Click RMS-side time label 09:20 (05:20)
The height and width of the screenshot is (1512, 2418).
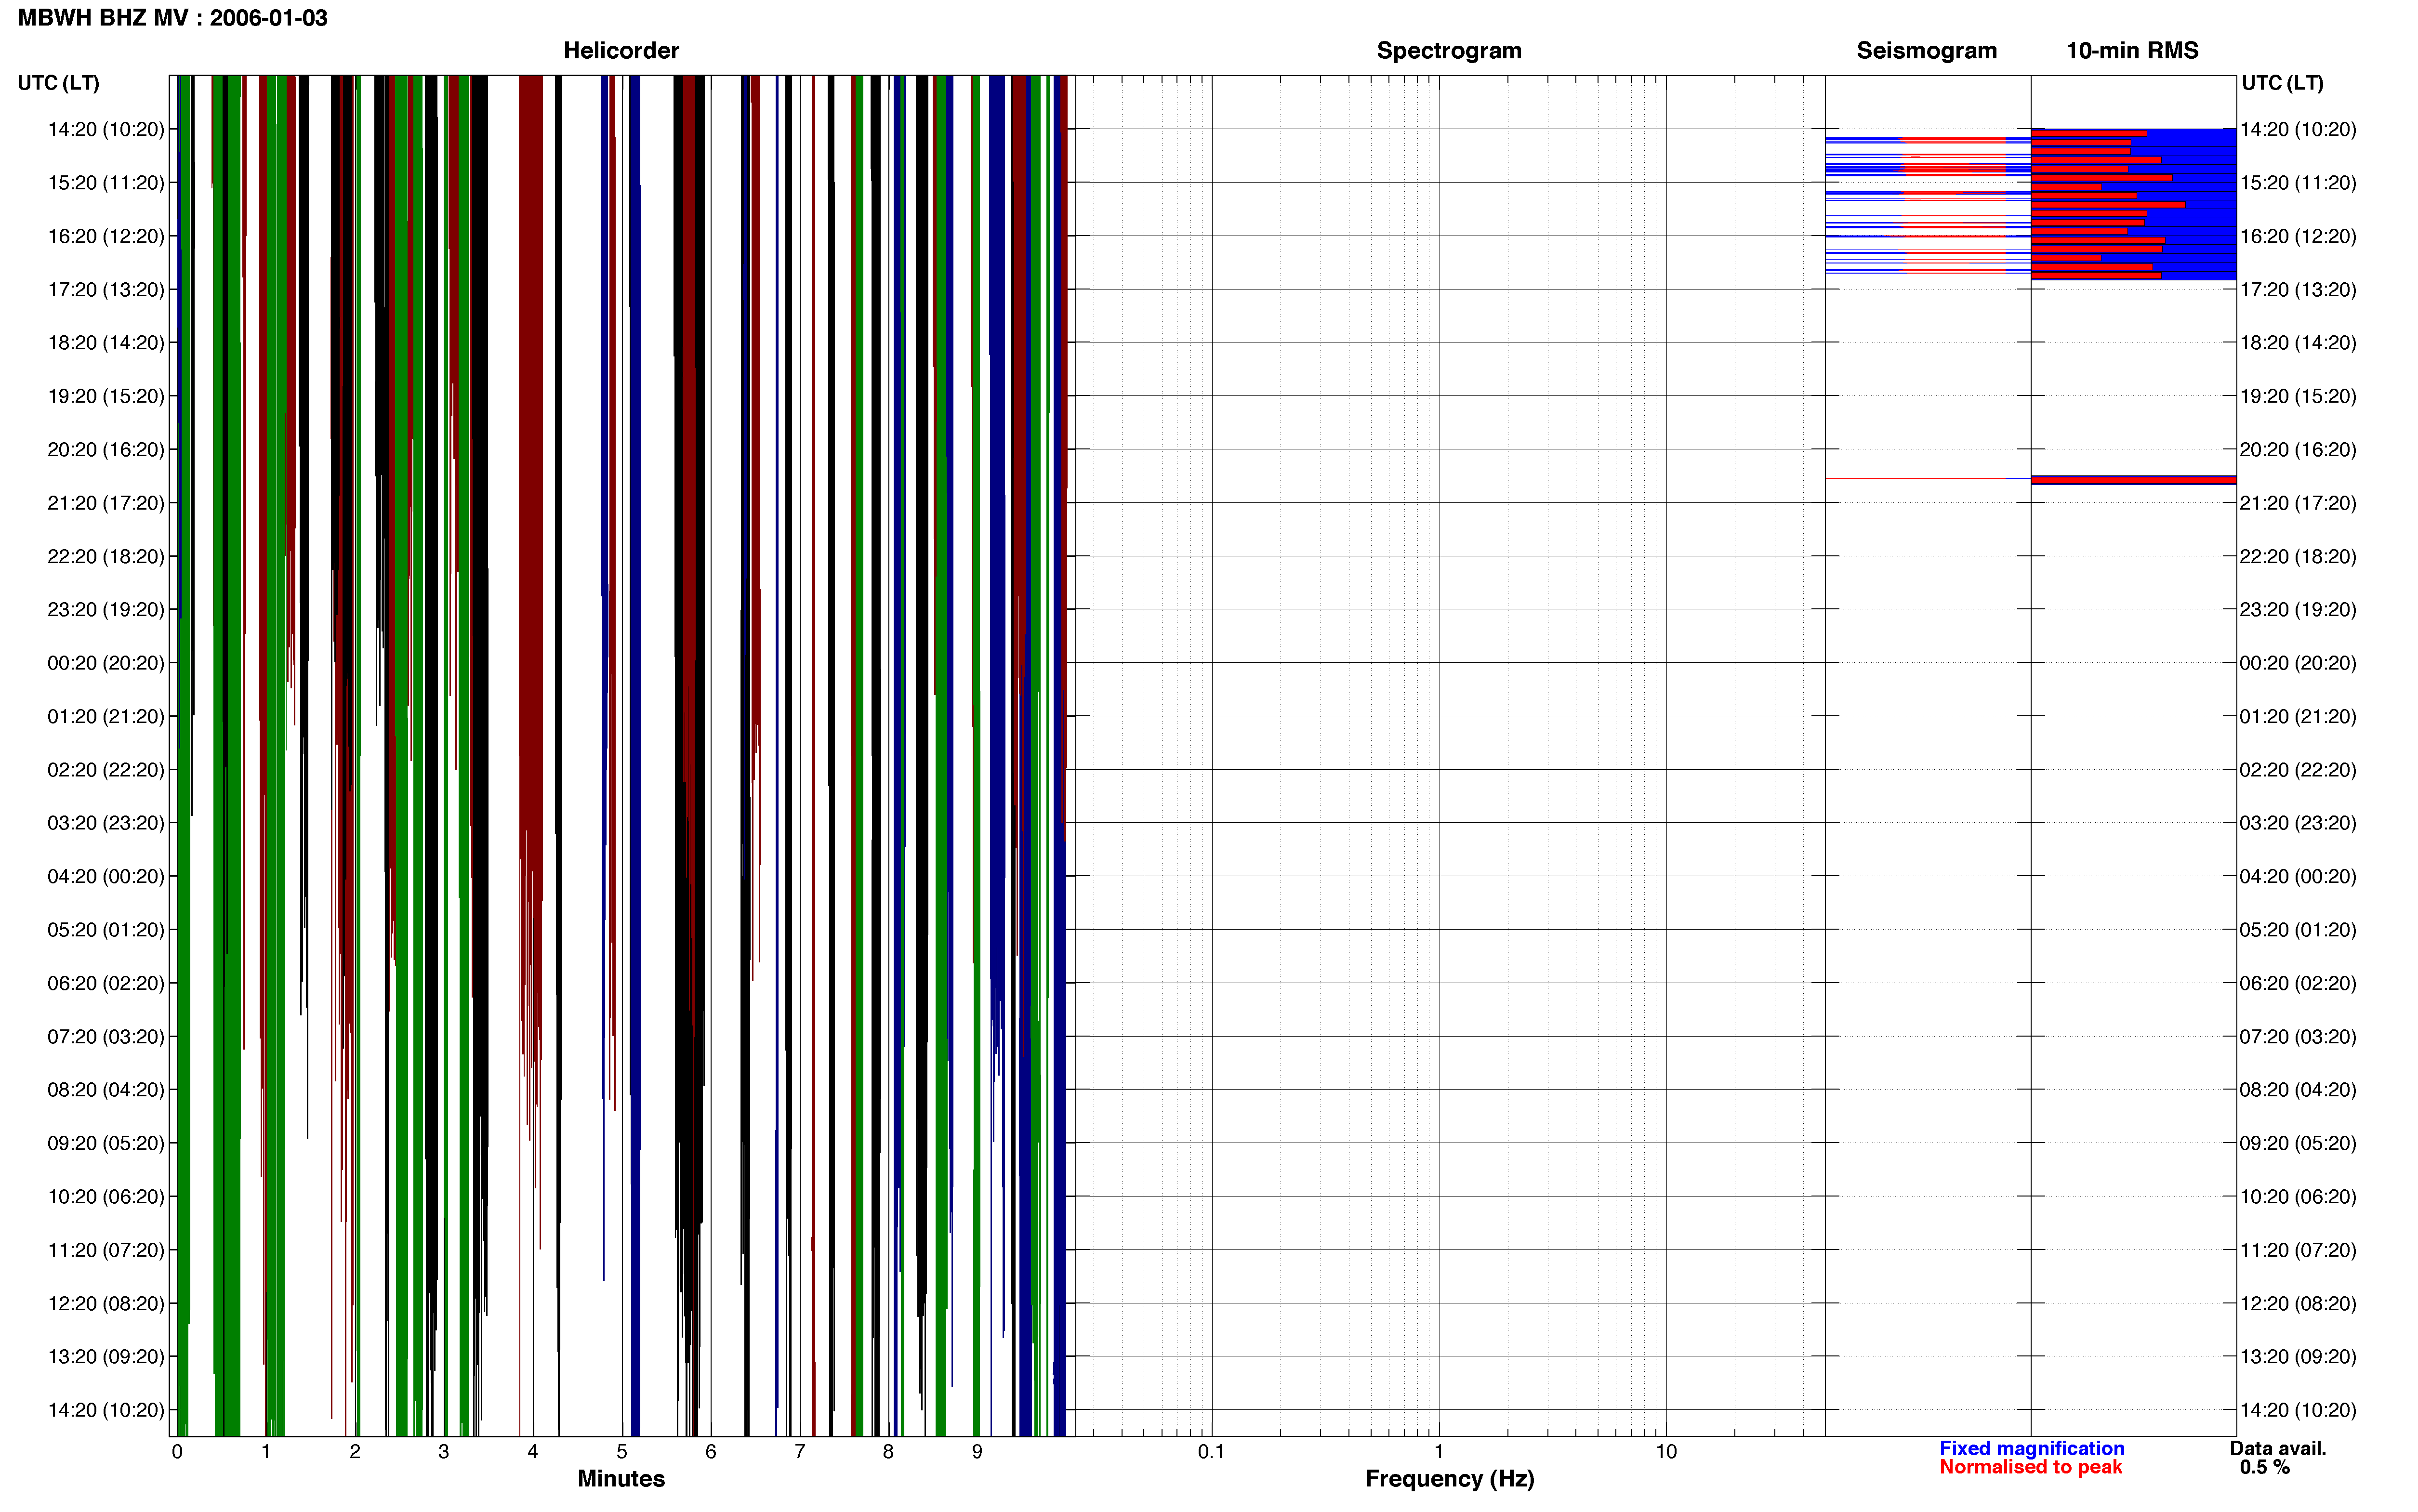2298,1143
